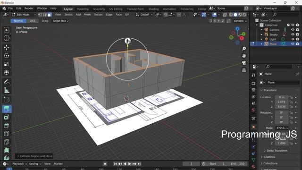Image resolution: width=302 pixels, height=170 pixels.
Task: Click the zoom viewport magnifier icon
Action: coord(244,49)
